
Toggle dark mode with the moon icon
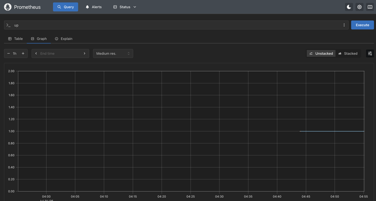(349, 7)
